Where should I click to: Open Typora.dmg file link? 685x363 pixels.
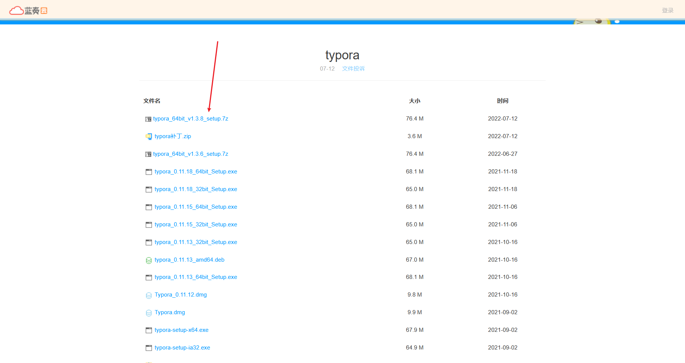coord(170,312)
